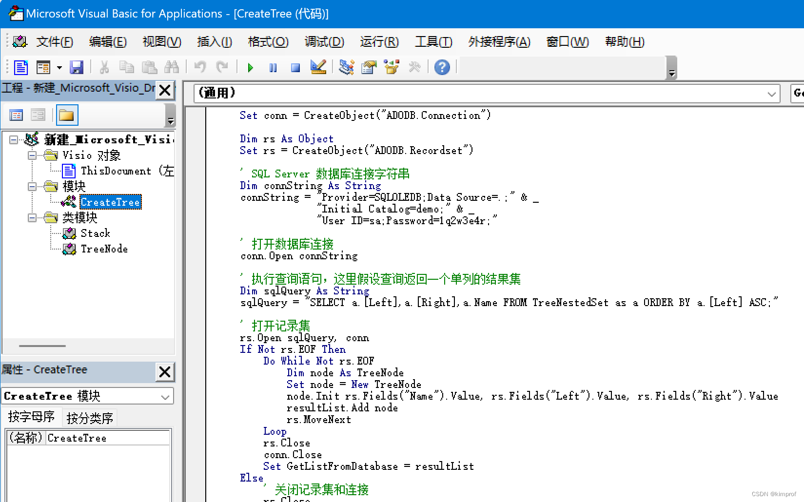Open Object Browser toolbar icon
This screenshot has height=502, width=804.
(392, 67)
